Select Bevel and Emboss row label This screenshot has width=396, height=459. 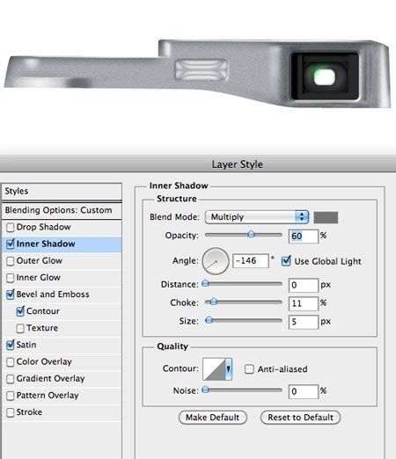click(53, 295)
